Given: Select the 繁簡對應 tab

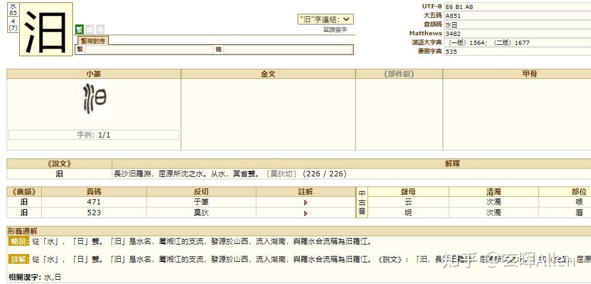Looking at the screenshot, I should pyautogui.click(x=93, y=41).
